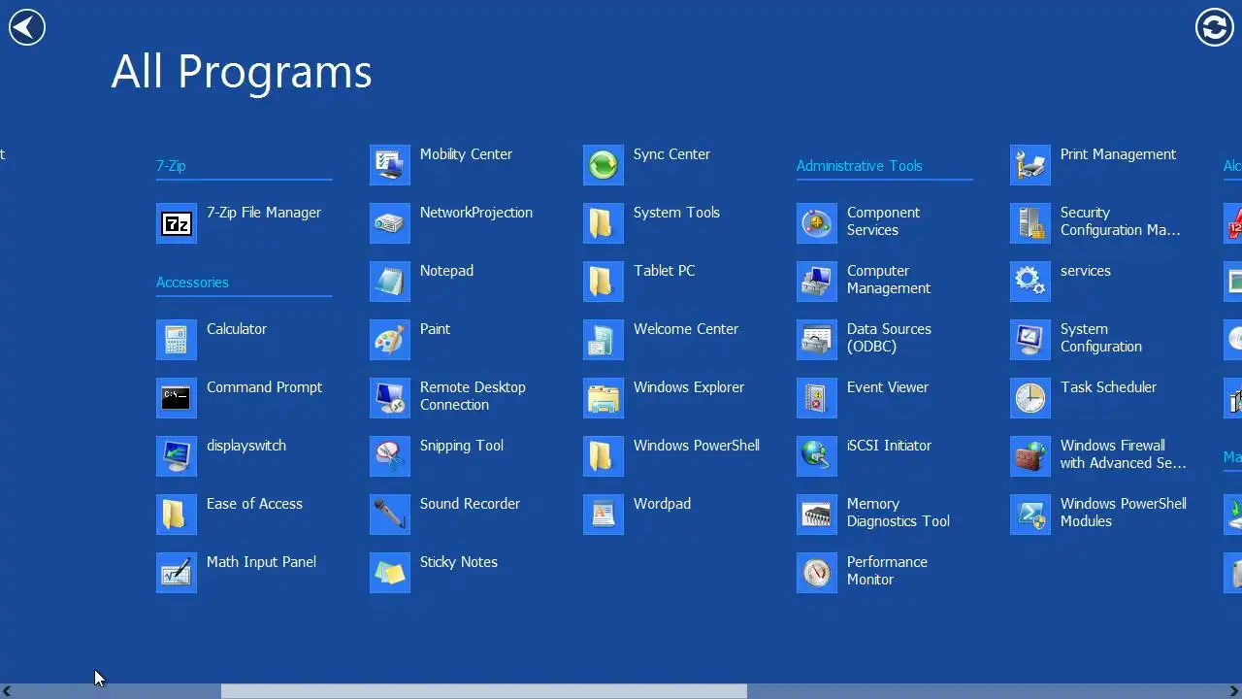The height and width of the screenshot is (699, 1242).
Task: Click the 'Sync Center' label text
Action: (x=671, y=154)
